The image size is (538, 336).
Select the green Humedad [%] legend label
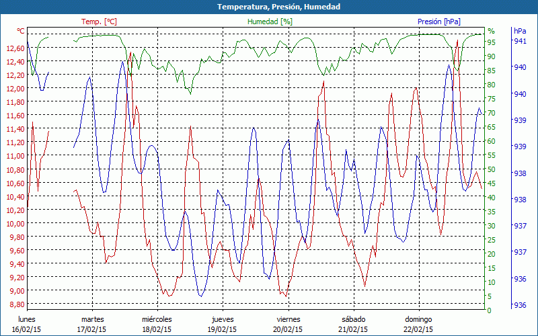coord(270,22)
